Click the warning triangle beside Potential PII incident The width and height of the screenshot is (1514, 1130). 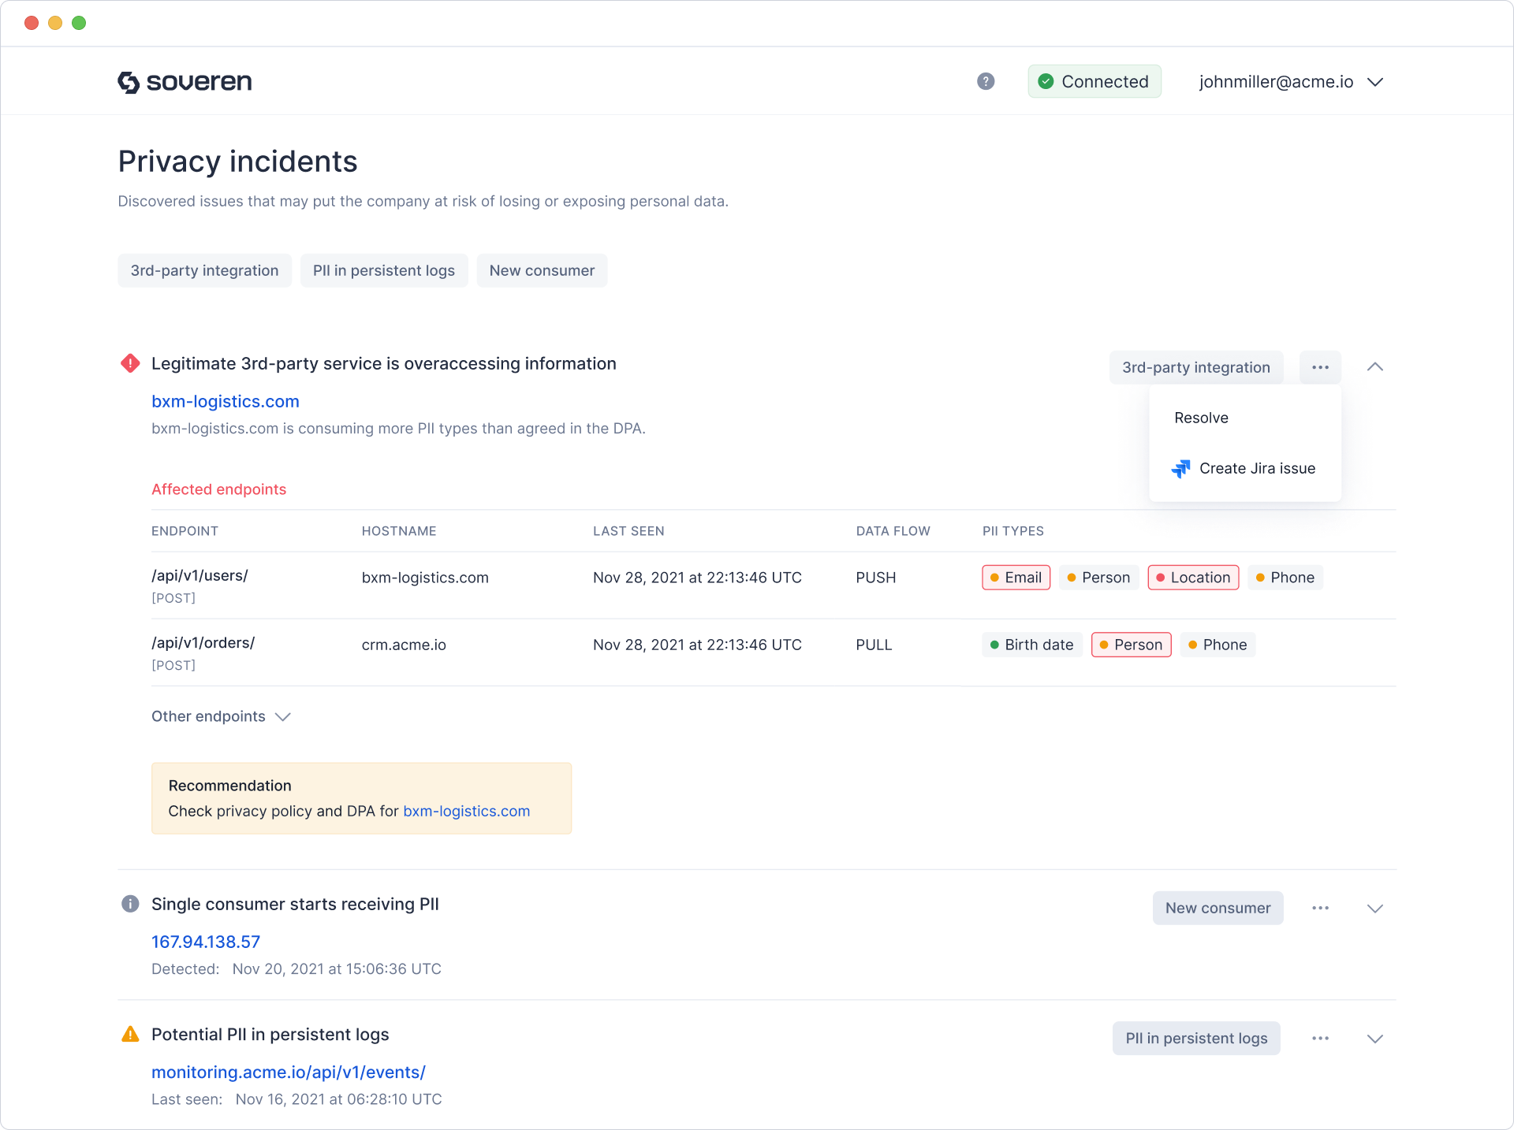[x=130, y=1034]
